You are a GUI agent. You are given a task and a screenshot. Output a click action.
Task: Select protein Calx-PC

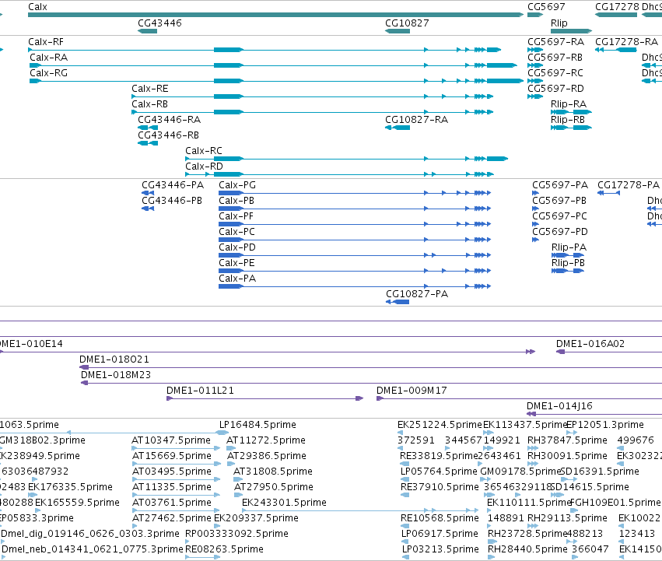tap(236, 232)
